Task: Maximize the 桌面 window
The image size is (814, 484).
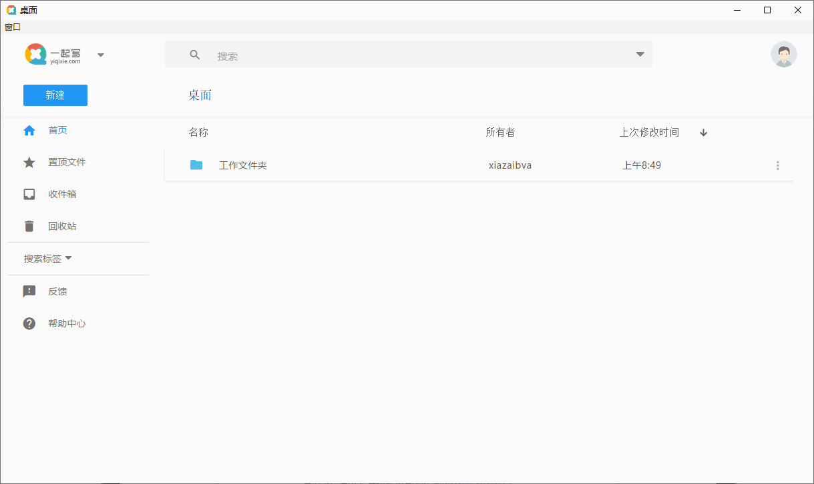Action: pos(768,10)
